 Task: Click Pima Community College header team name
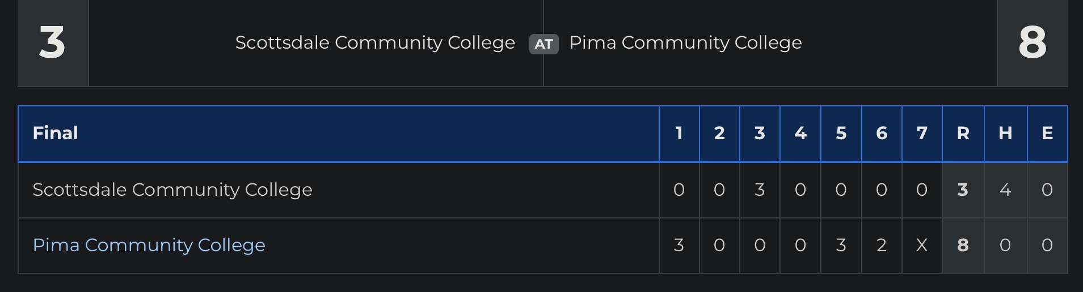click(x=685, y=42)
